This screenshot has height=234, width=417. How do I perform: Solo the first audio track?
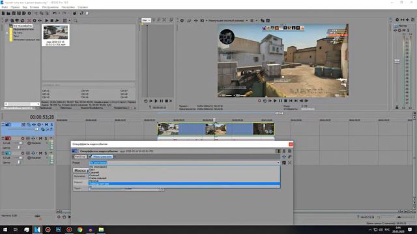pos(46,138)
